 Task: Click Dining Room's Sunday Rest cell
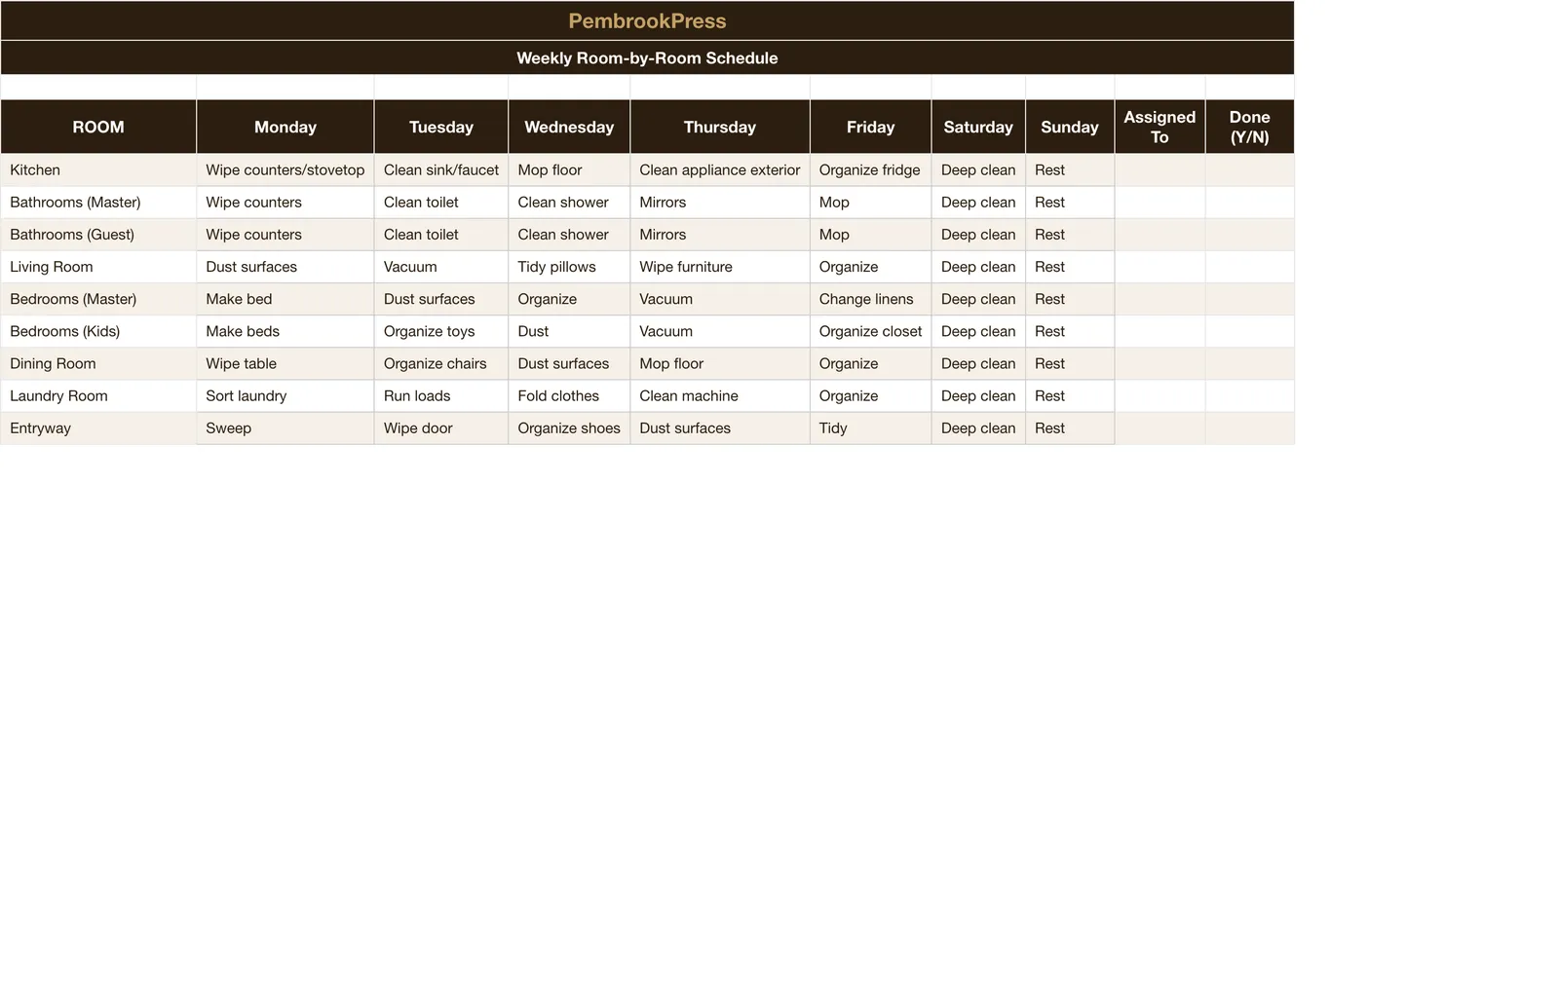[1070, 362]
